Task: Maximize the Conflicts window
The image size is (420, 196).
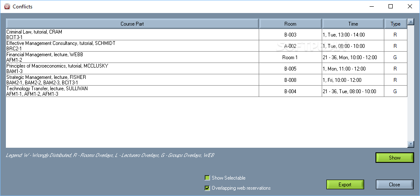Action: (391, 6)
